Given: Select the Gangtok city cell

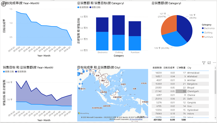Looking at the screenshot, I should tap(191, 102).
